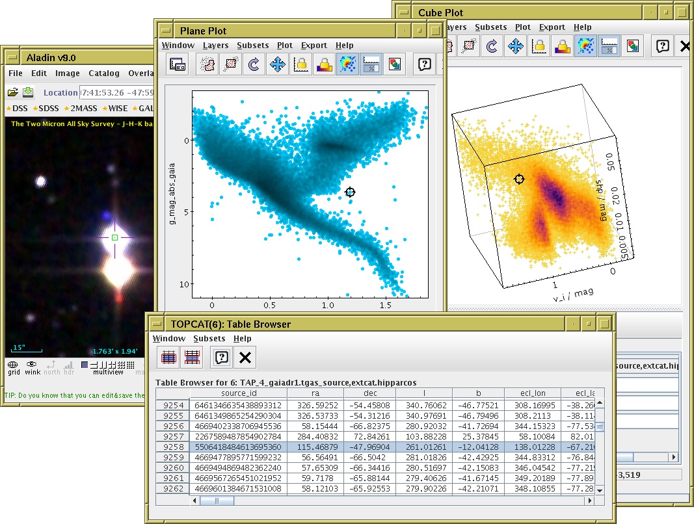Screen dimensions: 694x524
Task: Toggle the lock axes button in Plane Plot
Action: [x=301, y=64]
